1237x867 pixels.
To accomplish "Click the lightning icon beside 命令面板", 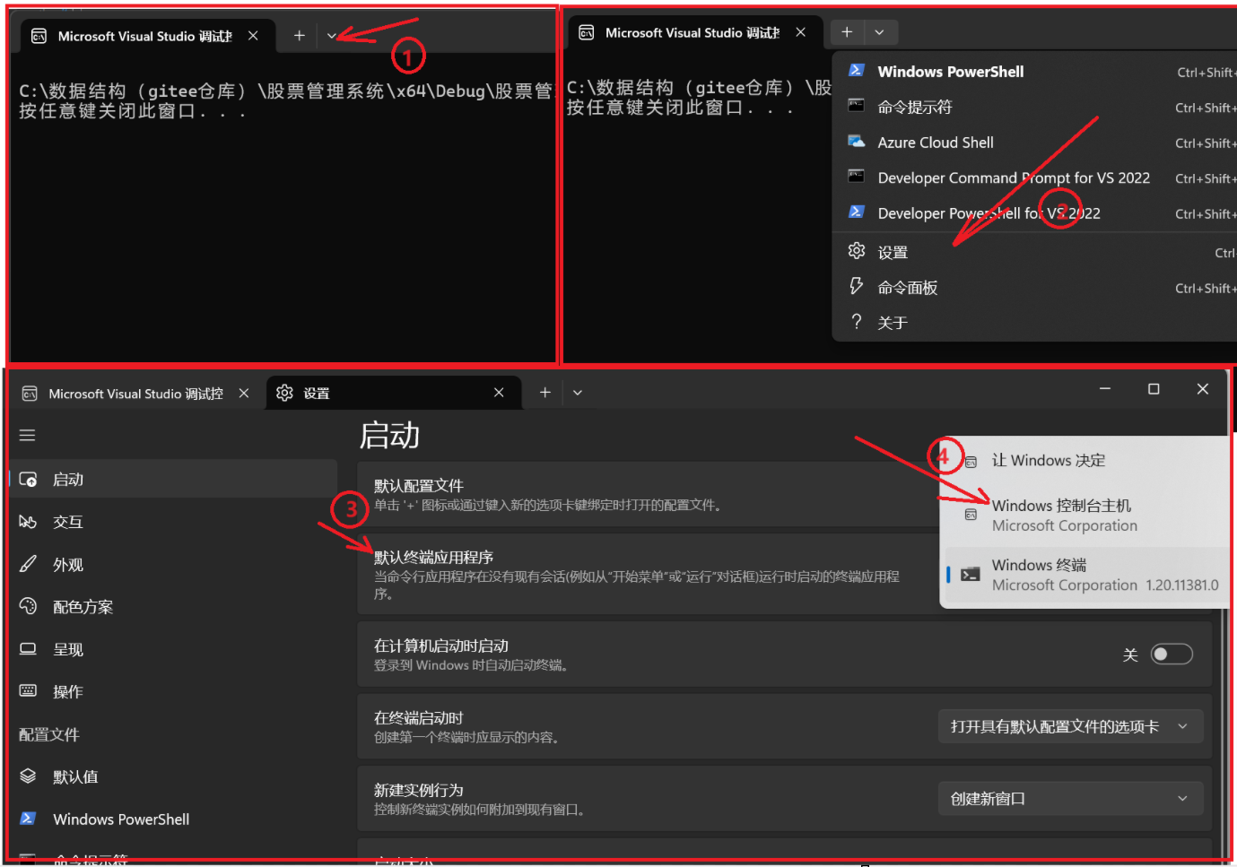I will (857, 286).
